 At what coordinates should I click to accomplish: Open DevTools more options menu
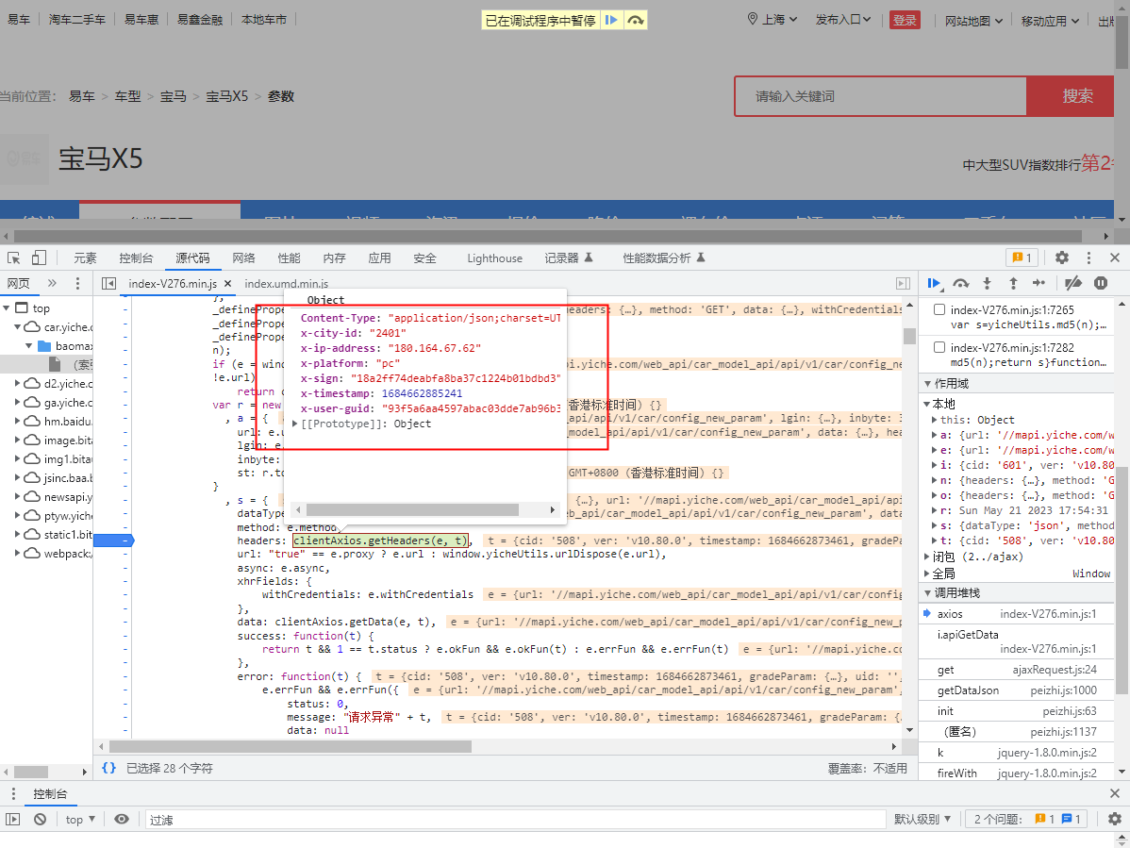point(1088,258)
